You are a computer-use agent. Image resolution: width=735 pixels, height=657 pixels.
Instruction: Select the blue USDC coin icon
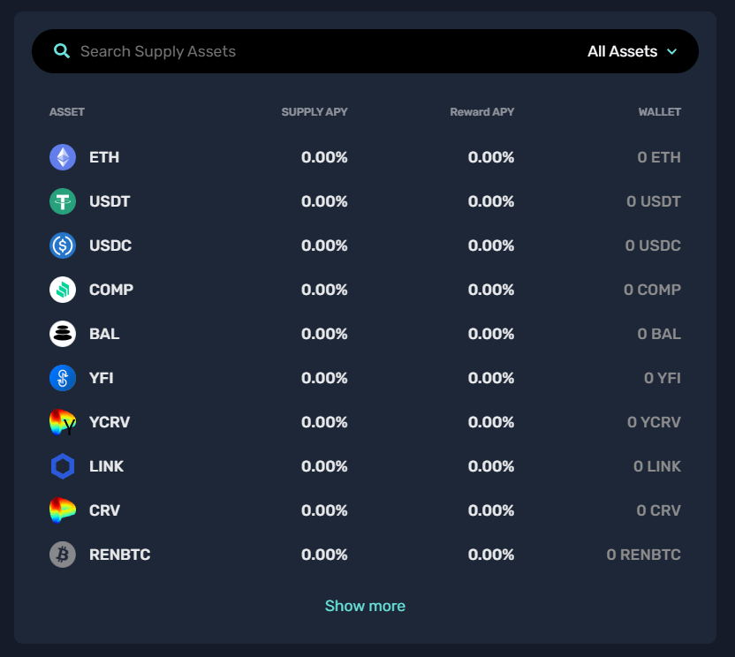(63, 245)
